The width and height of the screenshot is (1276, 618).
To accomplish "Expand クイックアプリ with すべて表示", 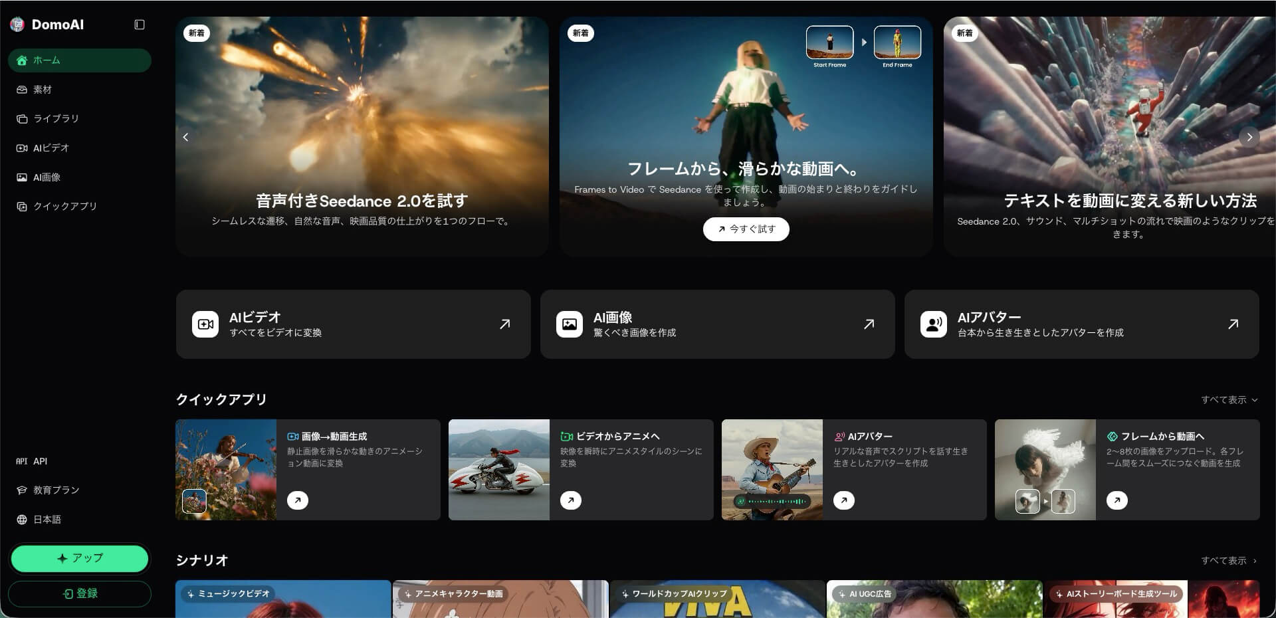I will click(x=1229, y=400).
